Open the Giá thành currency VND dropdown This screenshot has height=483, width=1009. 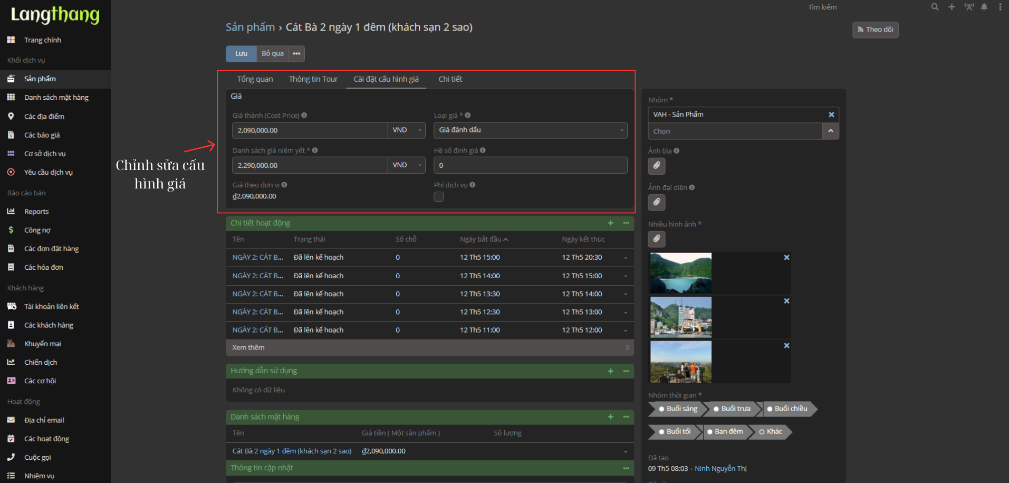(407, 130)
